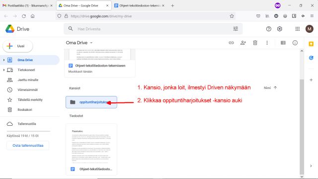Close the Postilaatikko tab
The width and height of the screenshot is (318, 179).
(x=51, y=5)
